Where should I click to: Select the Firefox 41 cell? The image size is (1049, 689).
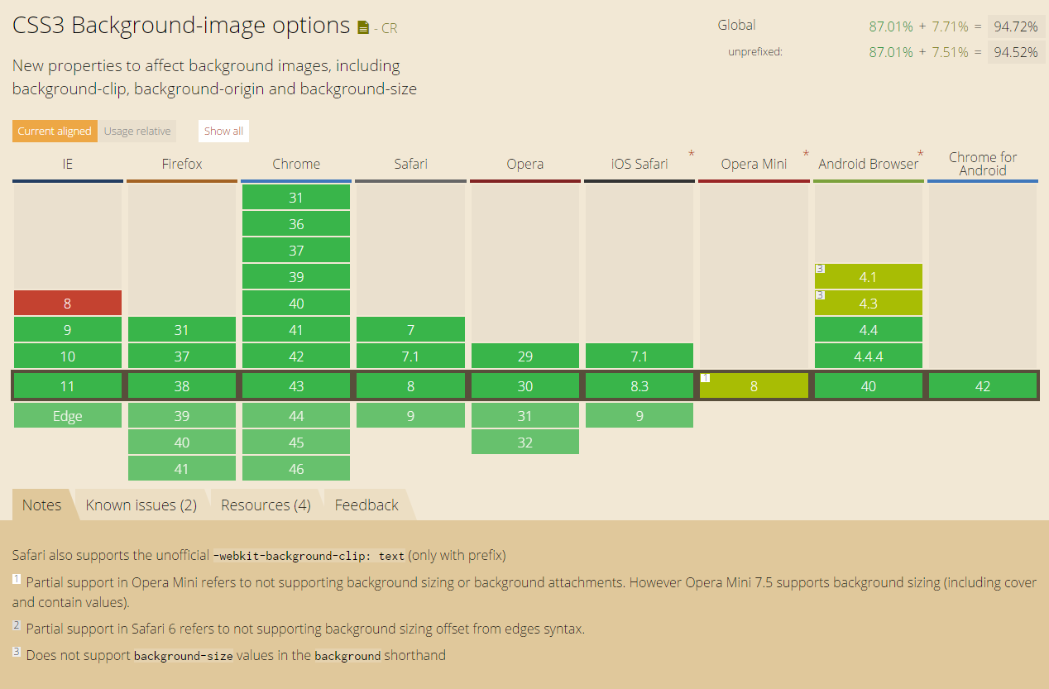pos(182,469)
